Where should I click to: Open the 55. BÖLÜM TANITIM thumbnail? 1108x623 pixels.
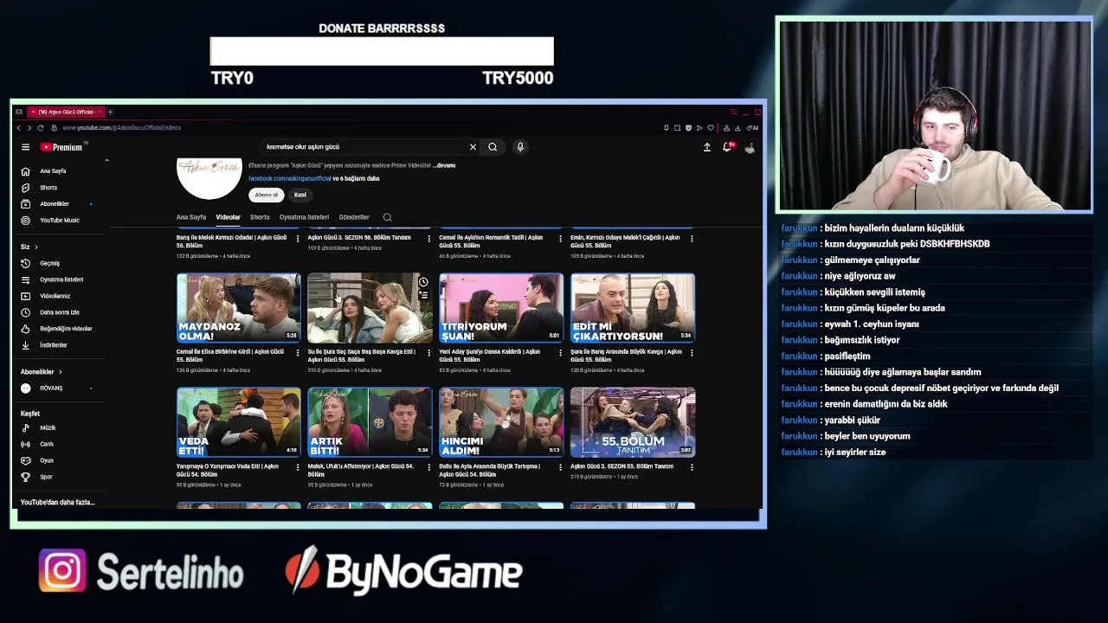[x=633, y=422]
